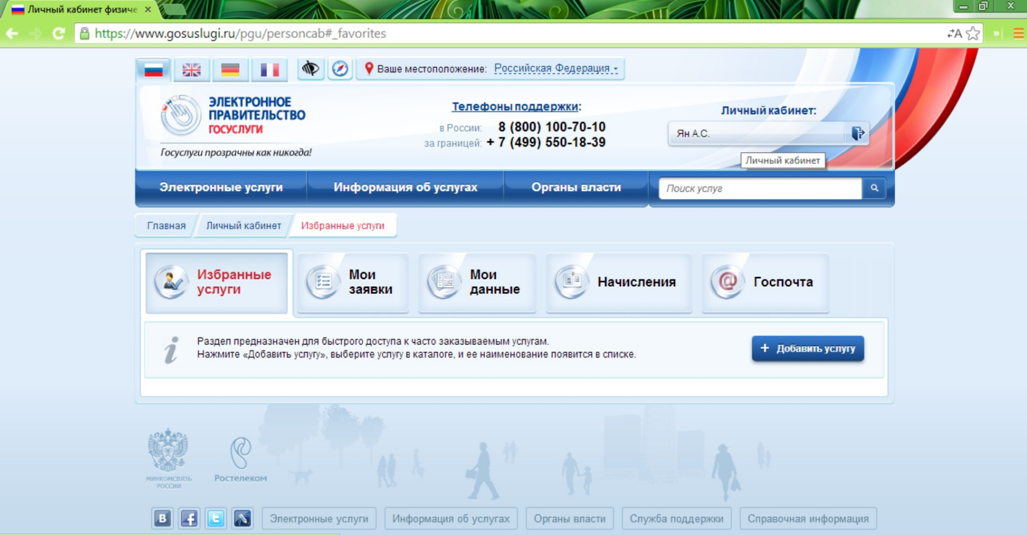Choose the French flag language icon

tap(269, 70)
